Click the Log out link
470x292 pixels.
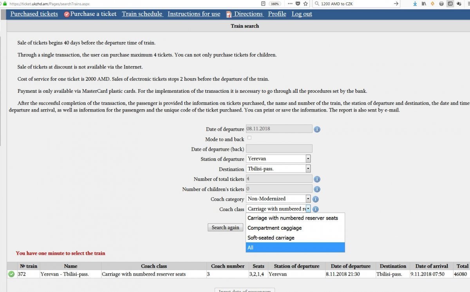click(302, 14)
